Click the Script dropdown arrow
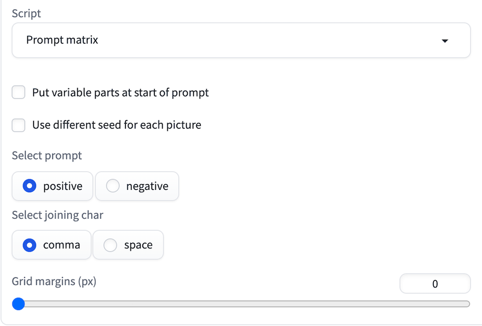This screenshot has height=326, width=482. click(445, 41)
